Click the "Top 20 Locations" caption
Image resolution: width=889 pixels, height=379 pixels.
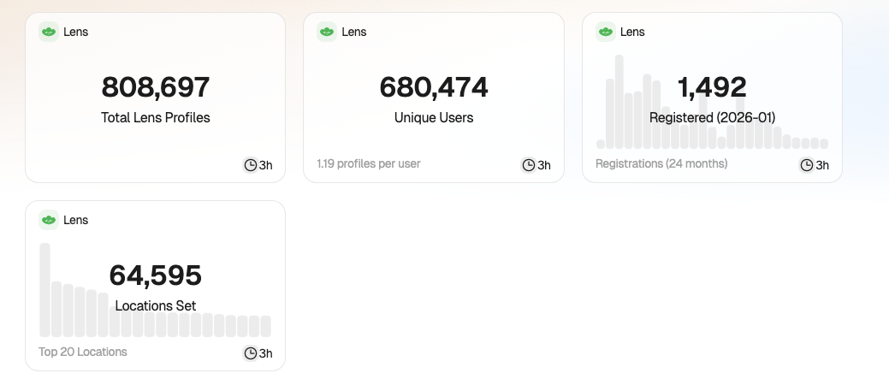83,352
